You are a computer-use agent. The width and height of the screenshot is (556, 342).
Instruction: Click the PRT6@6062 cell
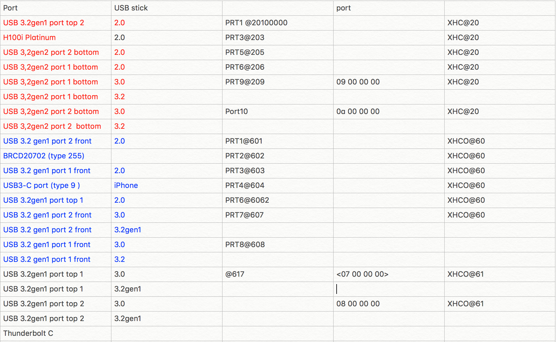click(247, 200)
